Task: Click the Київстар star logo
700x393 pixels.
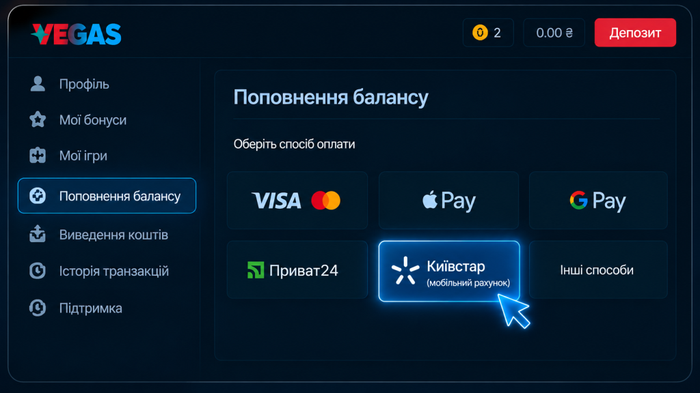Action: (x=405, y=270)
